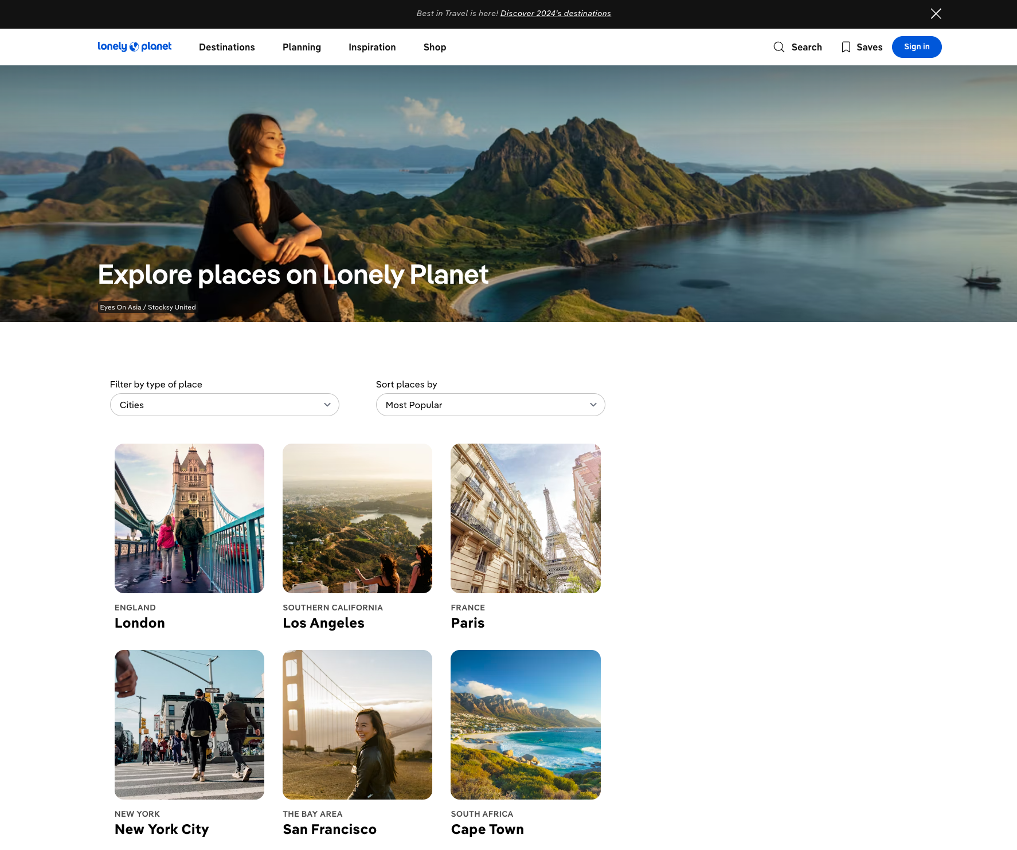Open the Planning menu
This screenshot has width=1017, height=850.
[x=302, y=47]
